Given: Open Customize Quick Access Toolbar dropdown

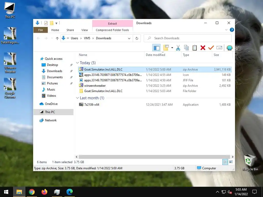Looking at the screenshot, I should click(x=56, y=23).
